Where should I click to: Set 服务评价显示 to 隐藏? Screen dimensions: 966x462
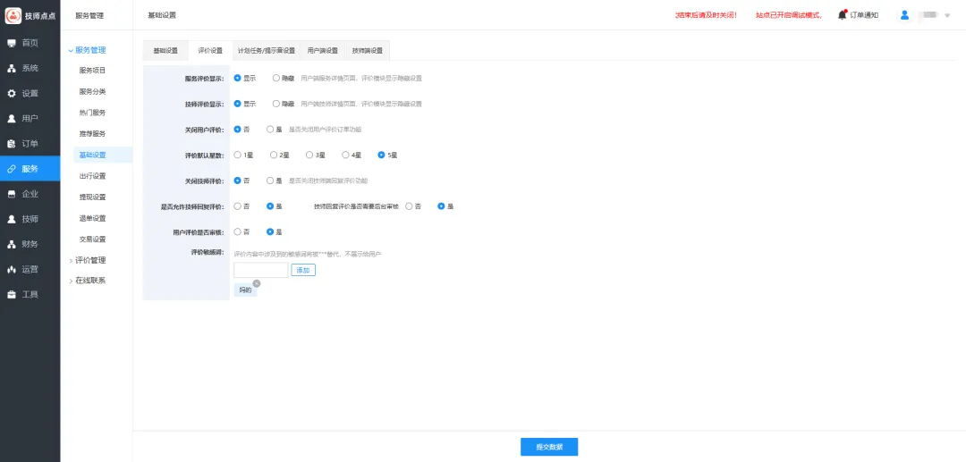pos(276,78)
